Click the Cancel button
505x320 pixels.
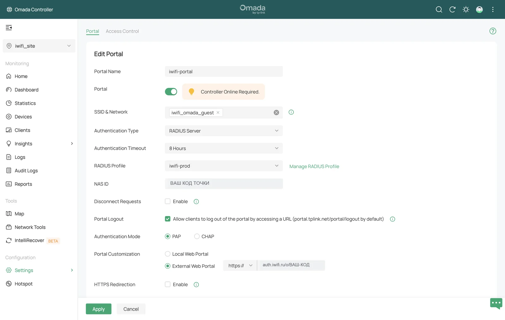click(x=131, y=309)
